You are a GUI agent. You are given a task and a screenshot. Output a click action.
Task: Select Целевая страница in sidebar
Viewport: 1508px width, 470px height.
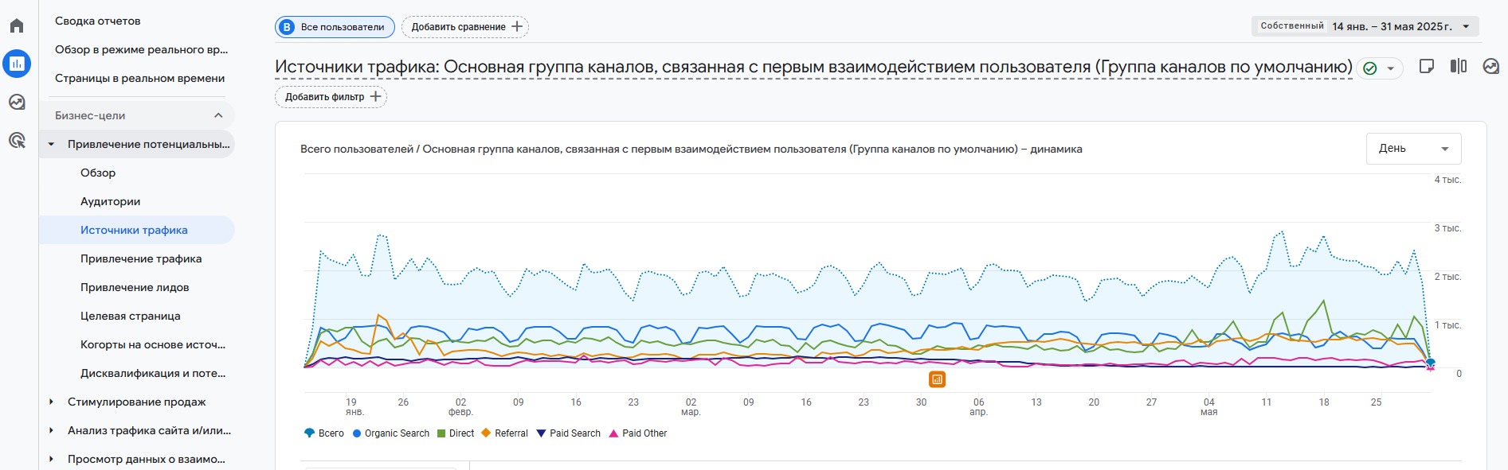[131, 316]
